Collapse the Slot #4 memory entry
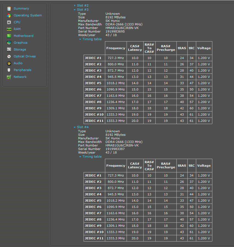Viewport: 234px width, 247px height. [x=82, y=127]
